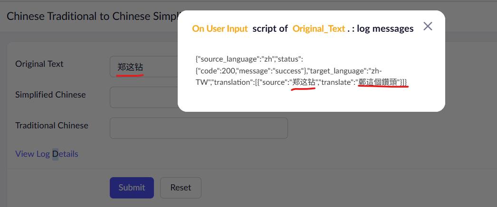Click the Original Text input field
The height and width of the screenshot is (207, 497).
(143, 67)
